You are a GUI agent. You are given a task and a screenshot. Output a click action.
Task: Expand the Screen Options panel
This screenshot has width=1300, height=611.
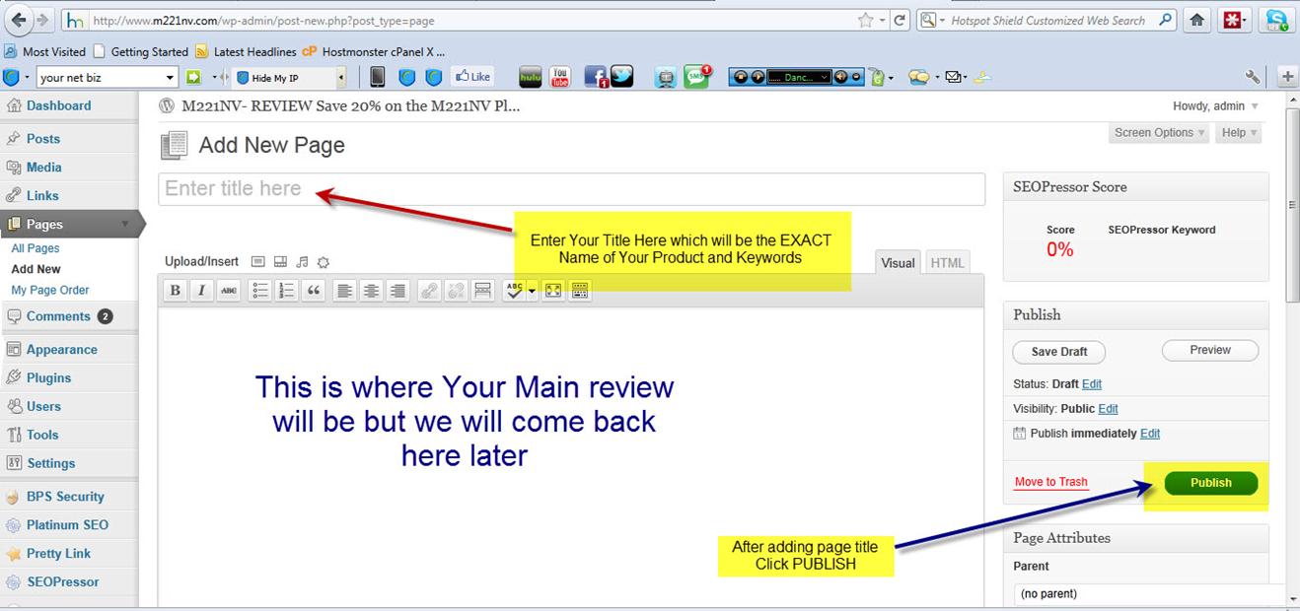(1159, 133)
